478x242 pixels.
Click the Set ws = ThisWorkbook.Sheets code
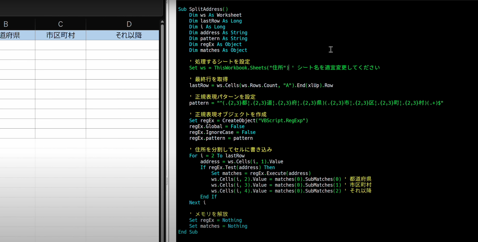point(239,68)
